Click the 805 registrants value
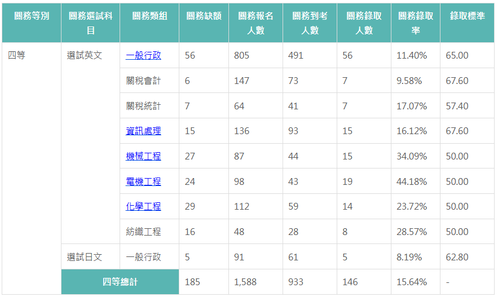The image size is (498, 297). tap(242, 56)
